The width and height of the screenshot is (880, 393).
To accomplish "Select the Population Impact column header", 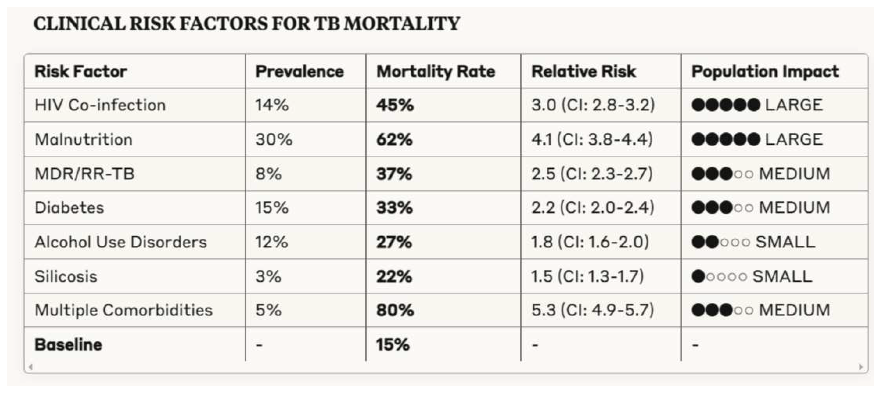I will pos(765,71).
